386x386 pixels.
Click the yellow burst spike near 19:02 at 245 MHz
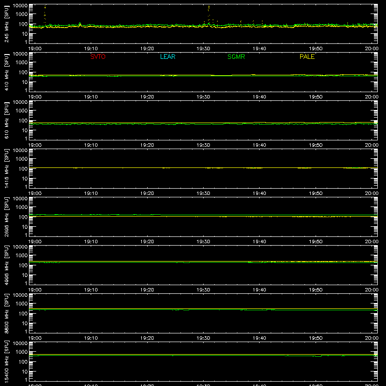pyautogui.click(x=45, y=14)
